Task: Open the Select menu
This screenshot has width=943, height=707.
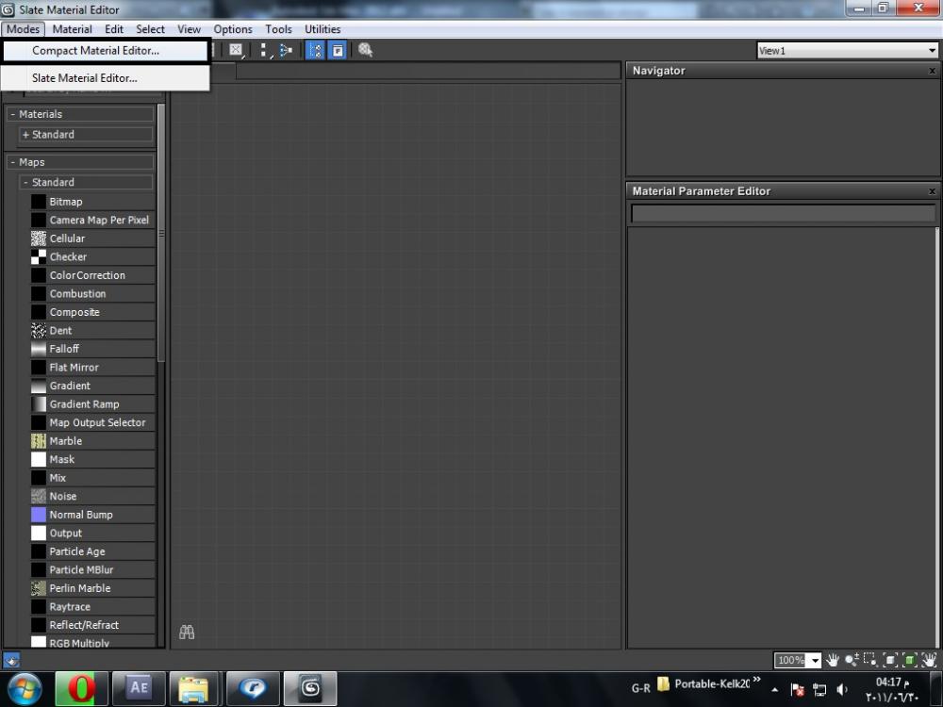Action: [x=150, y=29]
